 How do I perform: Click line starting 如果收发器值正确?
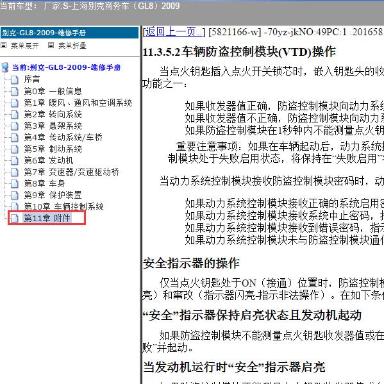[x=285, y=106]
